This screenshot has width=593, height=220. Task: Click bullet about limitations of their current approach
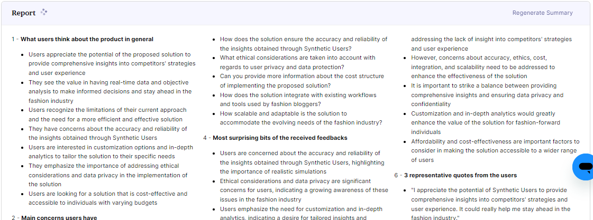point(107,114)
